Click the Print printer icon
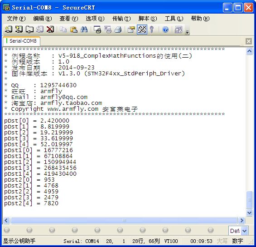 (118, 30)
